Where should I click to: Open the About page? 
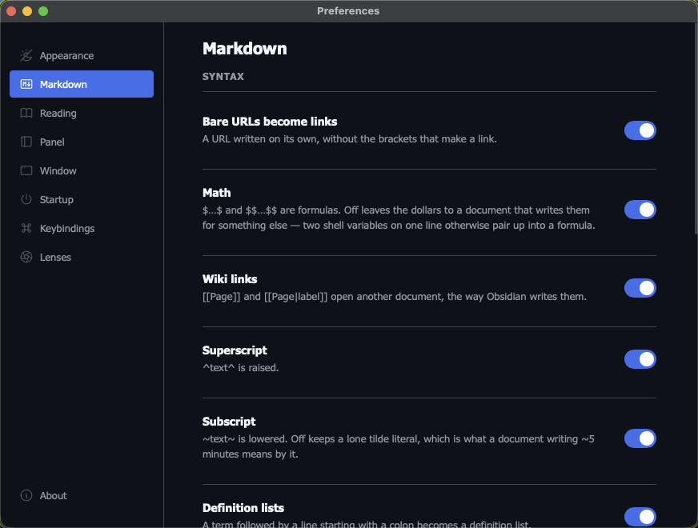[x=82, y=495]
